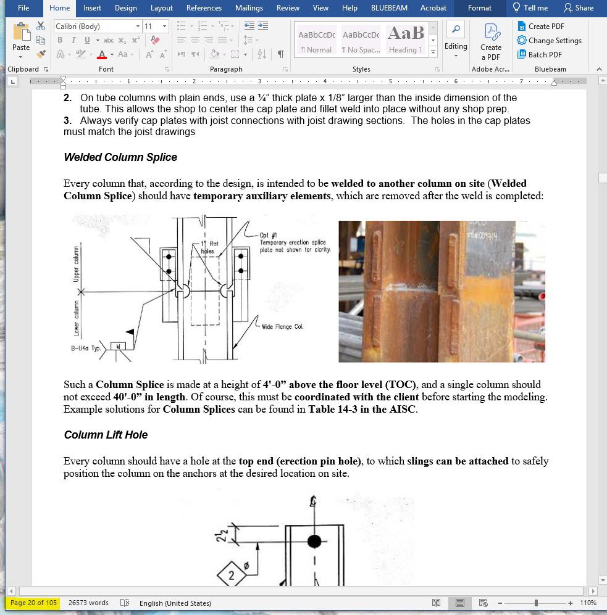
Task: Expand the Styles gallery more arrow
Action: [433, 51]
